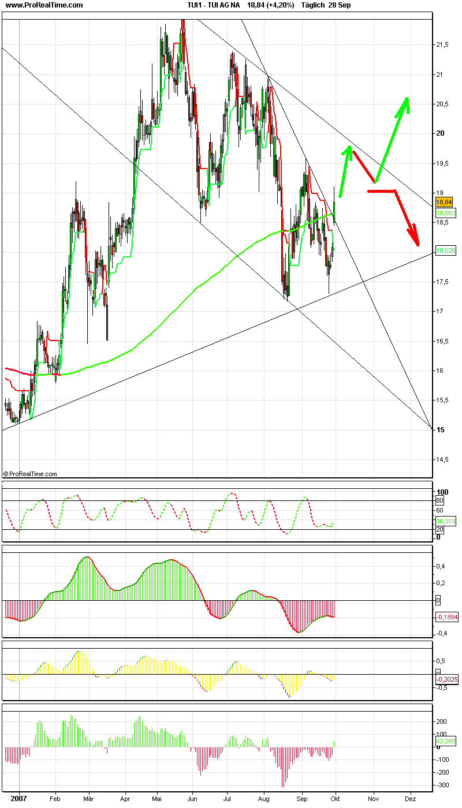Click the Täglich timeframe label

[x=315, y=5]
